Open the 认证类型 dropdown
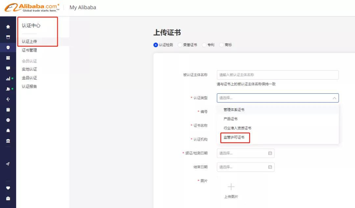Image resolution: width=355 pixels, height=208 pixels. (278, 98)
